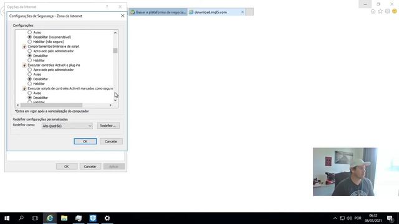This screenshot has height=224, width=399.
Task: Click OK in Opções da Internet window
Action: tap(67, 167)
